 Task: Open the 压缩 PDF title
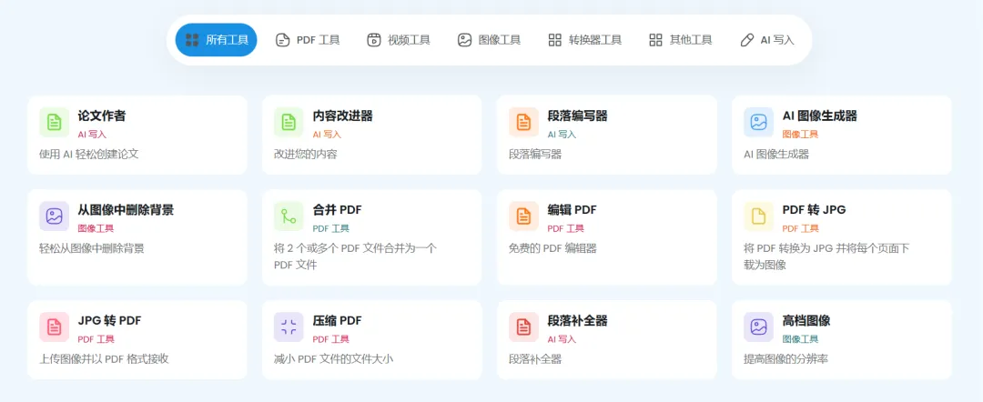[338, 320]
